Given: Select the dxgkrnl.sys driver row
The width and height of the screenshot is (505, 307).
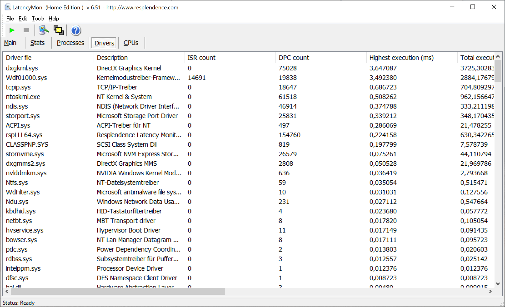Looking at the screenshot, I should click(22, 68).
